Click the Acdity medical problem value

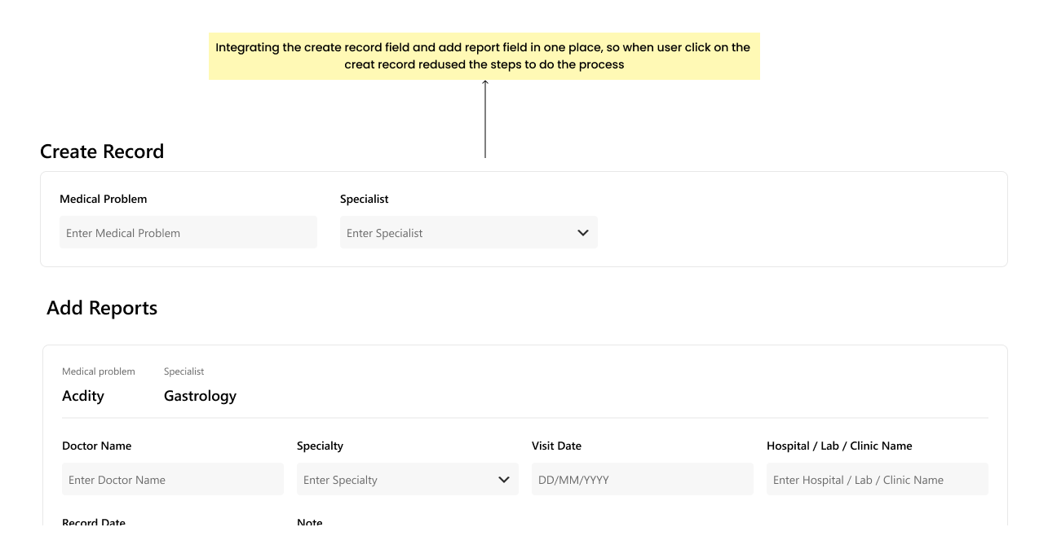click(83, 396)
